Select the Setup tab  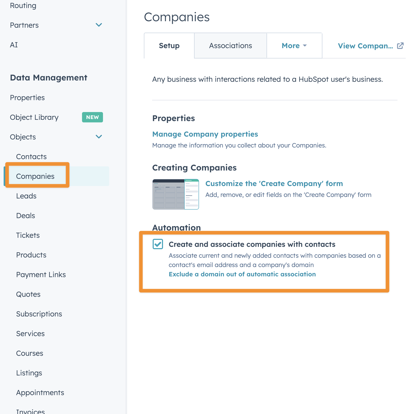pyautogui.click(x=169, y=46)
